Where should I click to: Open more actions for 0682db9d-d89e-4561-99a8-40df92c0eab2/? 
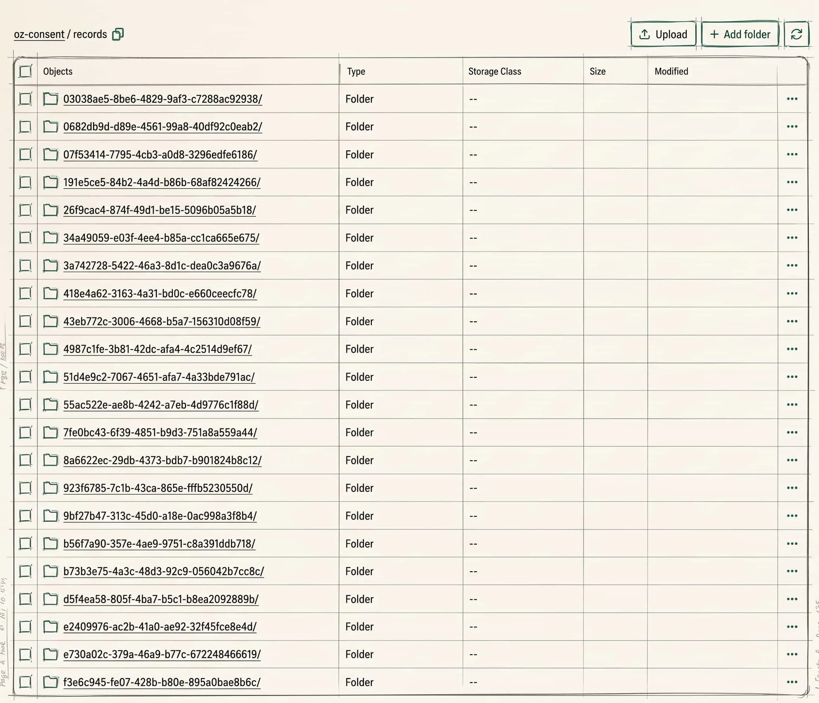[792, 127]
